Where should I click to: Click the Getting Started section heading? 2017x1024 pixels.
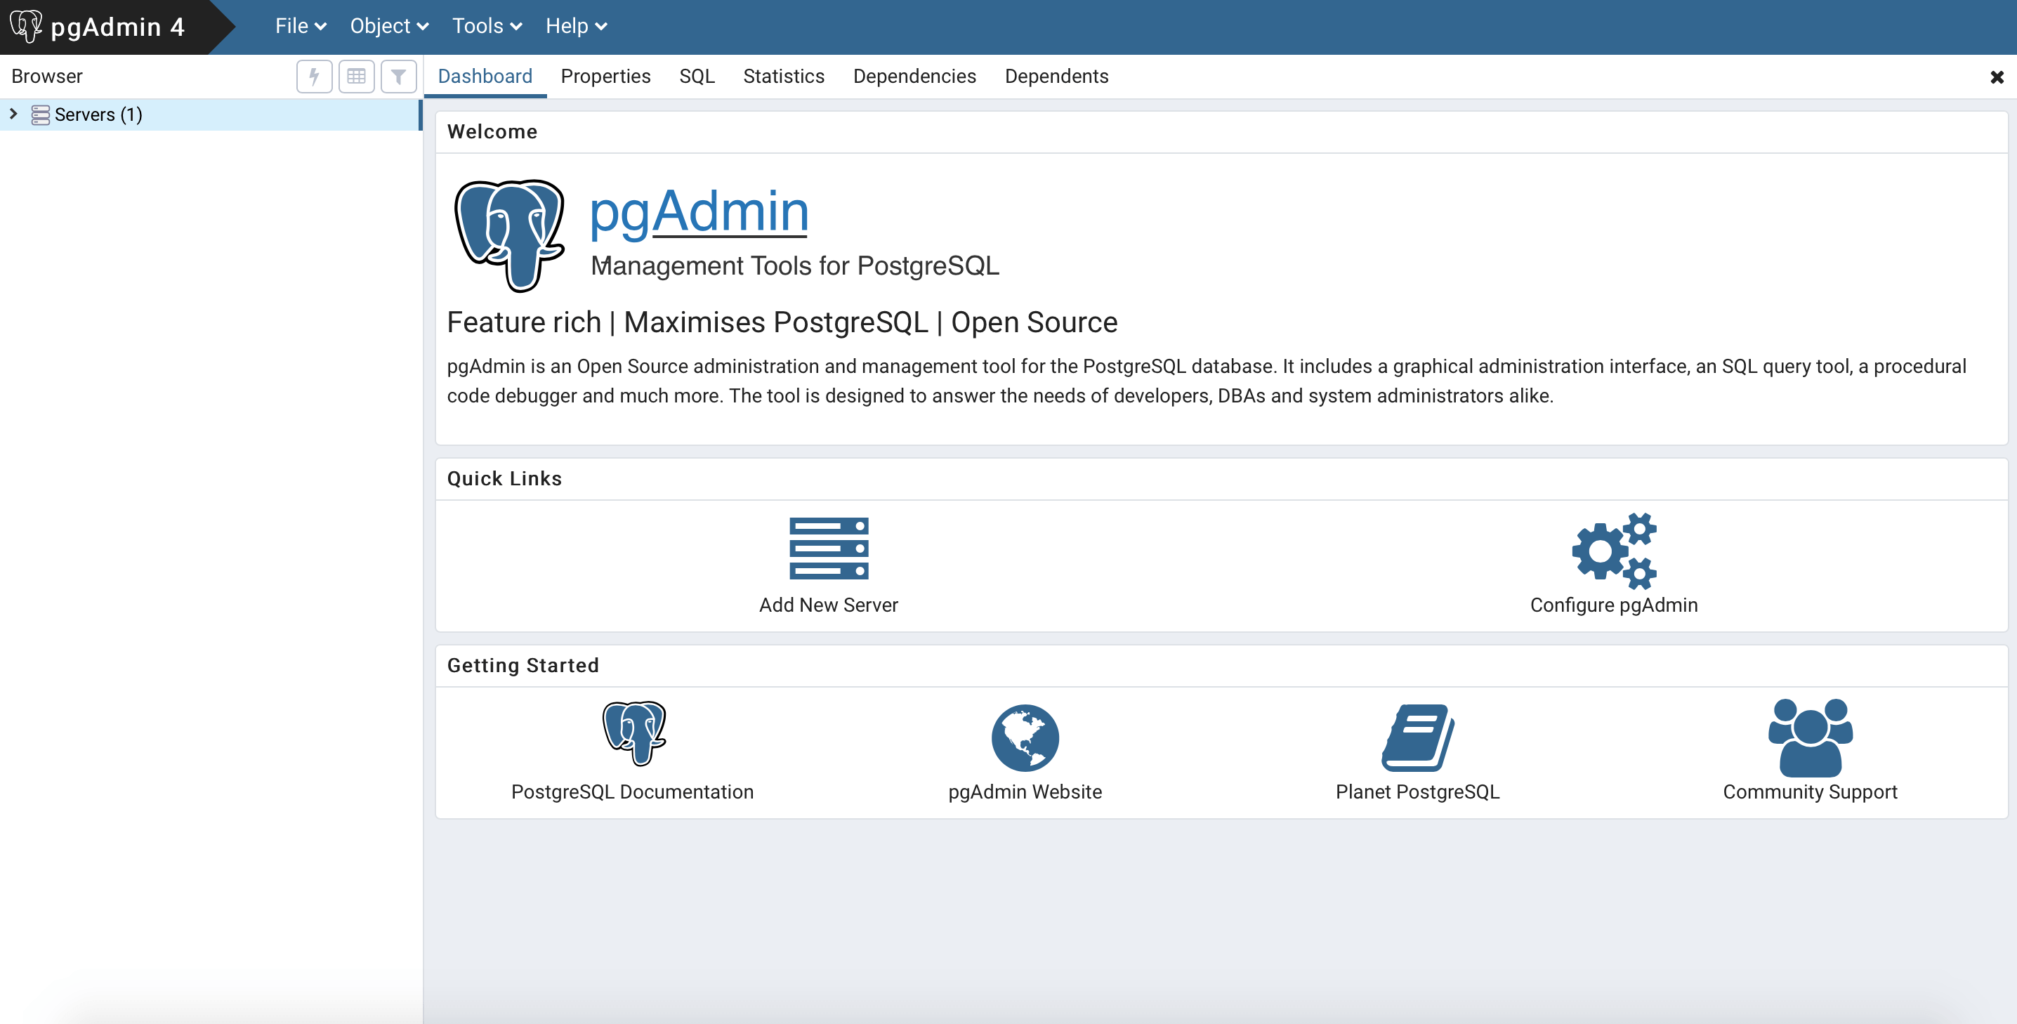[x=523, y=665]
